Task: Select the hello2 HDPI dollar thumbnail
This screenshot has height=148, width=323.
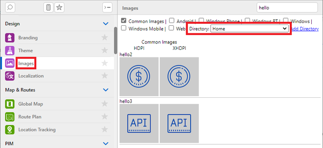Action: click(x=139, y=76)
